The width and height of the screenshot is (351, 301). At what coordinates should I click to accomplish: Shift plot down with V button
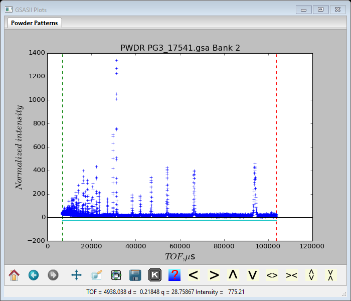pyautogui.click(x=253, y=275)
